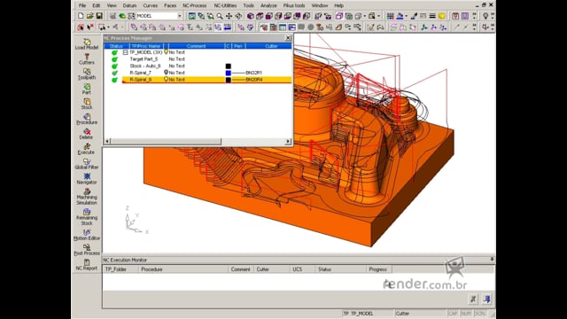The width and height of the screenshot is (567, 319).
Task: Open the NC-Process menu
Action: [195, 5]
